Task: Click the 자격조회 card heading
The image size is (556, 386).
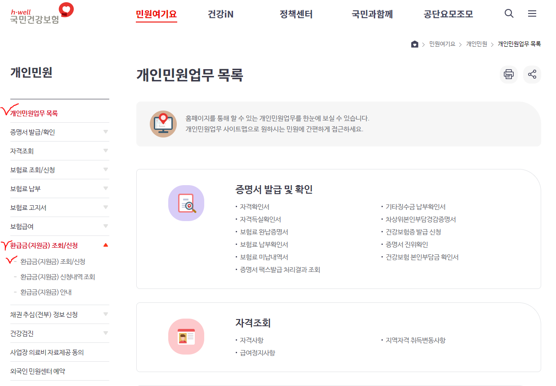Action: (x=253, y=323)
